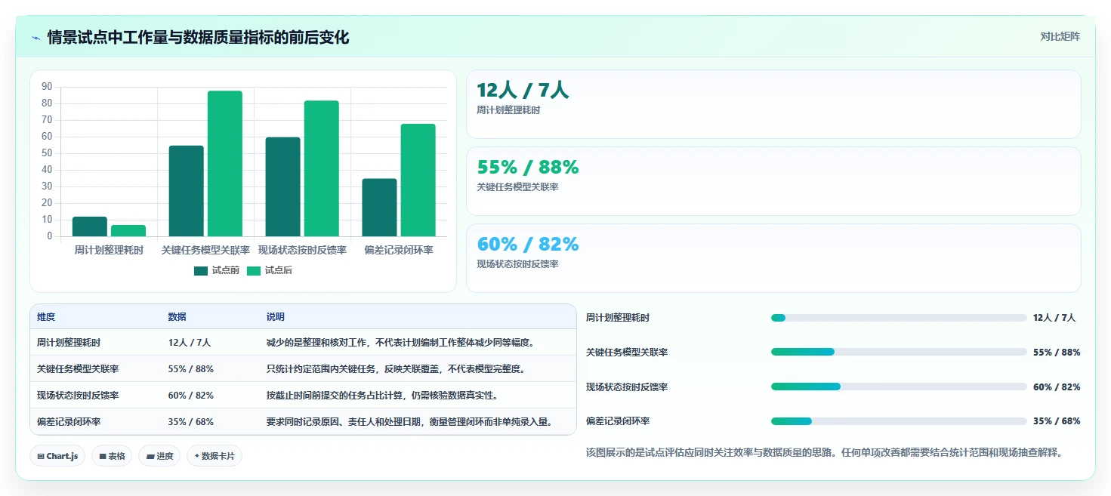Screen dimensions: 1111x496
Task: Click the lightning icon beside the title
Action: coord(35,38)
